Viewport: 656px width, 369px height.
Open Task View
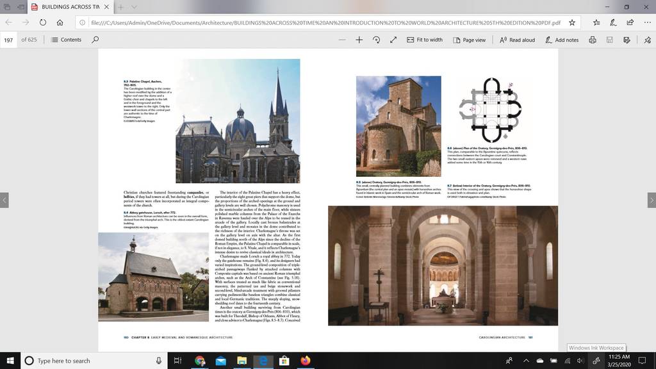[177, 361]
